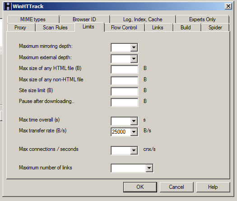Select the 25000 transfer rate value
237x201 pixels.
click(119, 132)
